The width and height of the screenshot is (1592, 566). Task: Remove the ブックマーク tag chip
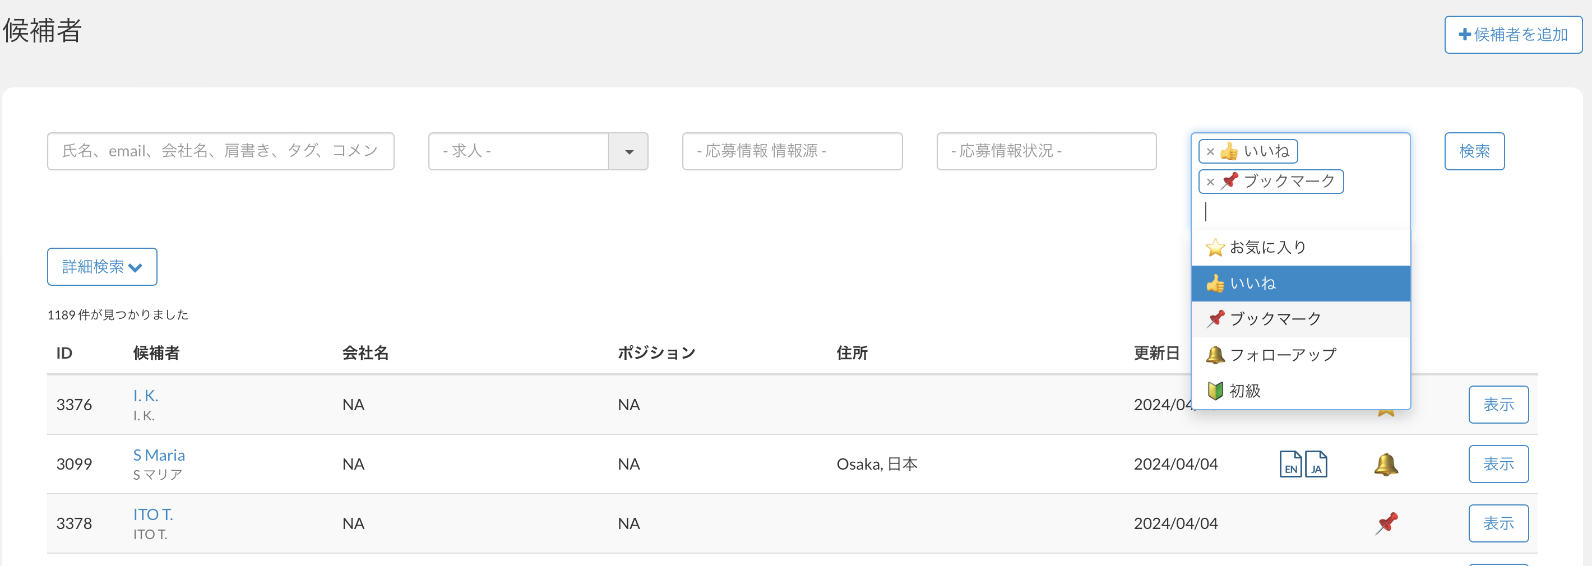point(1210,182)
